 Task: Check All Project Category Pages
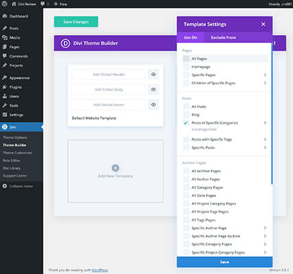(186, 203)
